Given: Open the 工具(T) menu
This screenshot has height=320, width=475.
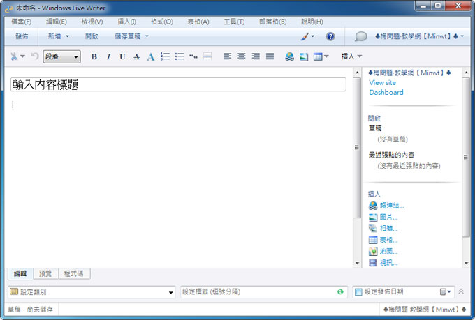Looking at the screenshot, I should 234,22.
